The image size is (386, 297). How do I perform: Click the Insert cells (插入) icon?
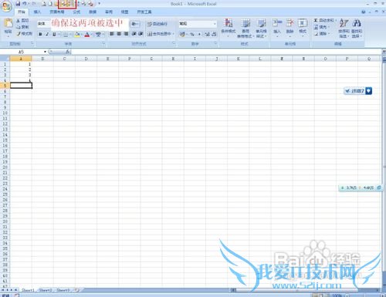[277, 23]
